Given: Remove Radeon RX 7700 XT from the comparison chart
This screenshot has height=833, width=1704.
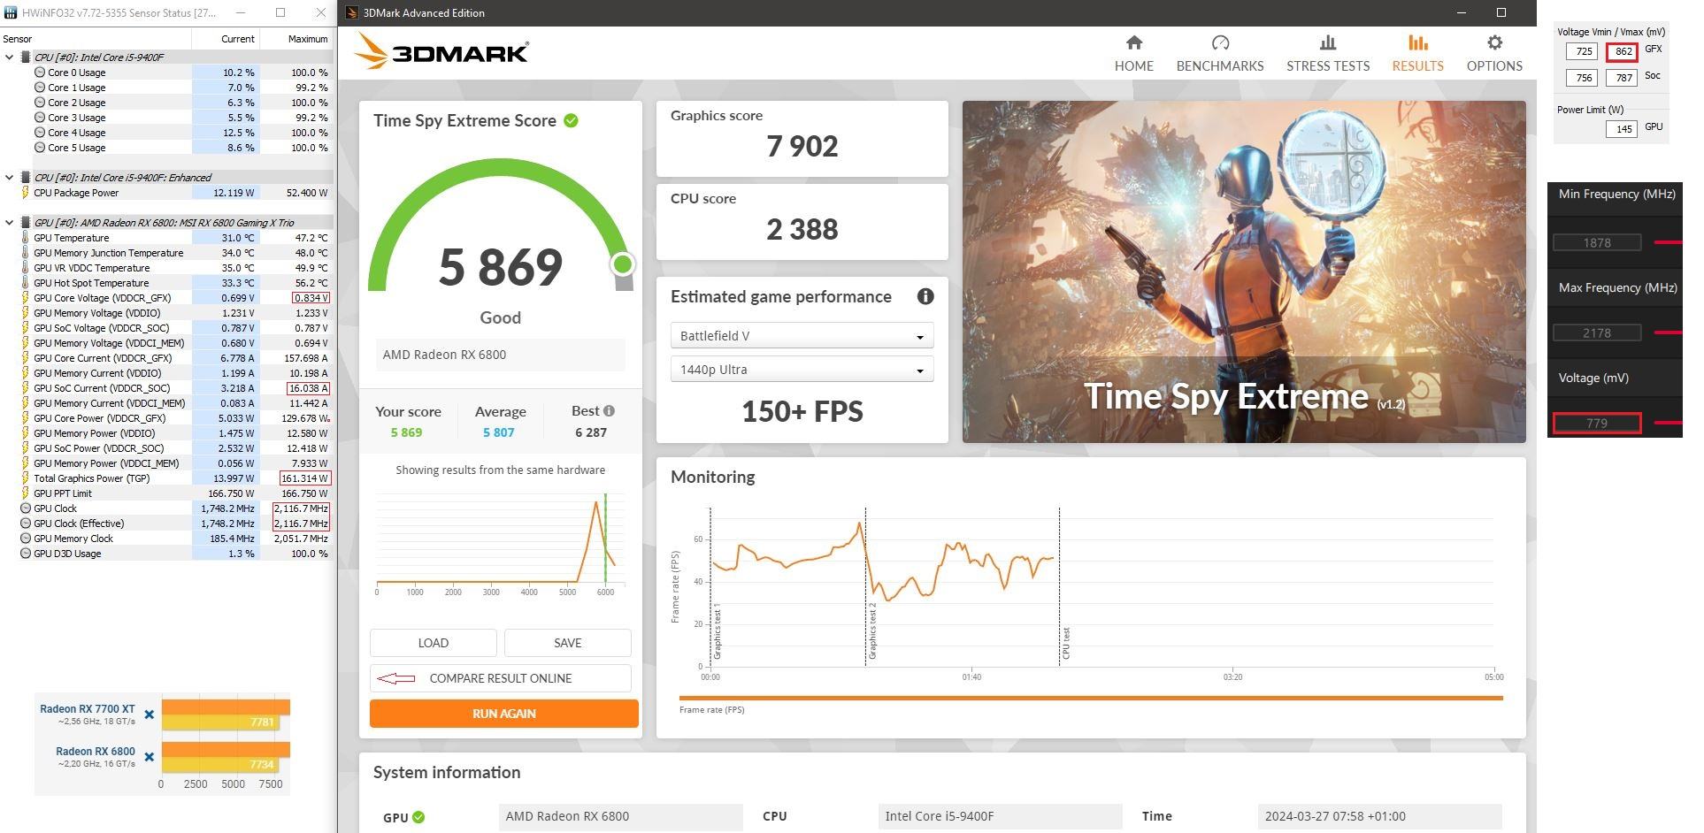Looking at the screenshot, I should pos(150,715).
